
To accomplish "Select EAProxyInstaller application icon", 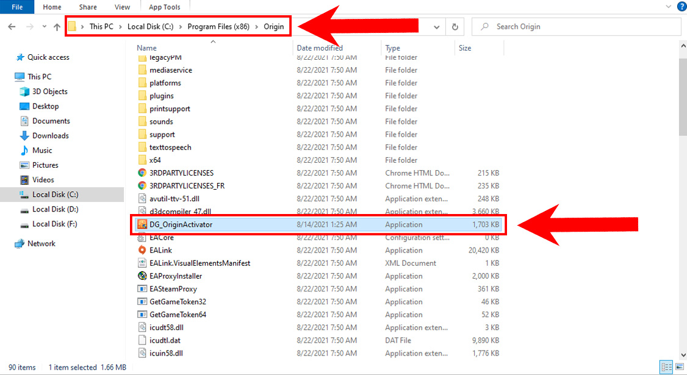I will click(142, 276).
